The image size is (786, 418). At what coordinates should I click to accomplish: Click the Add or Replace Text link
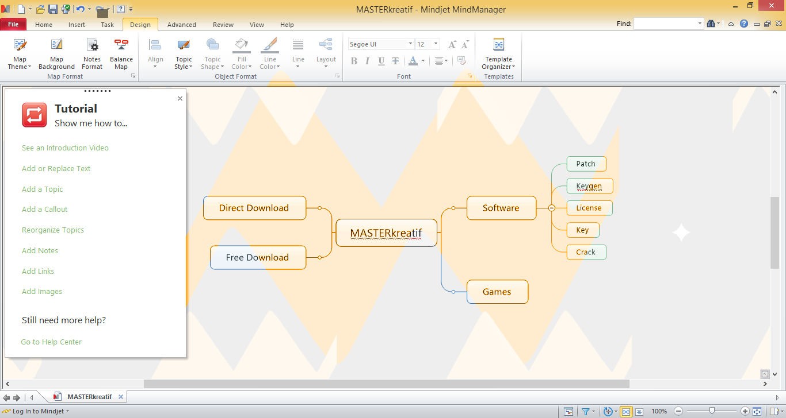[56, 169]
